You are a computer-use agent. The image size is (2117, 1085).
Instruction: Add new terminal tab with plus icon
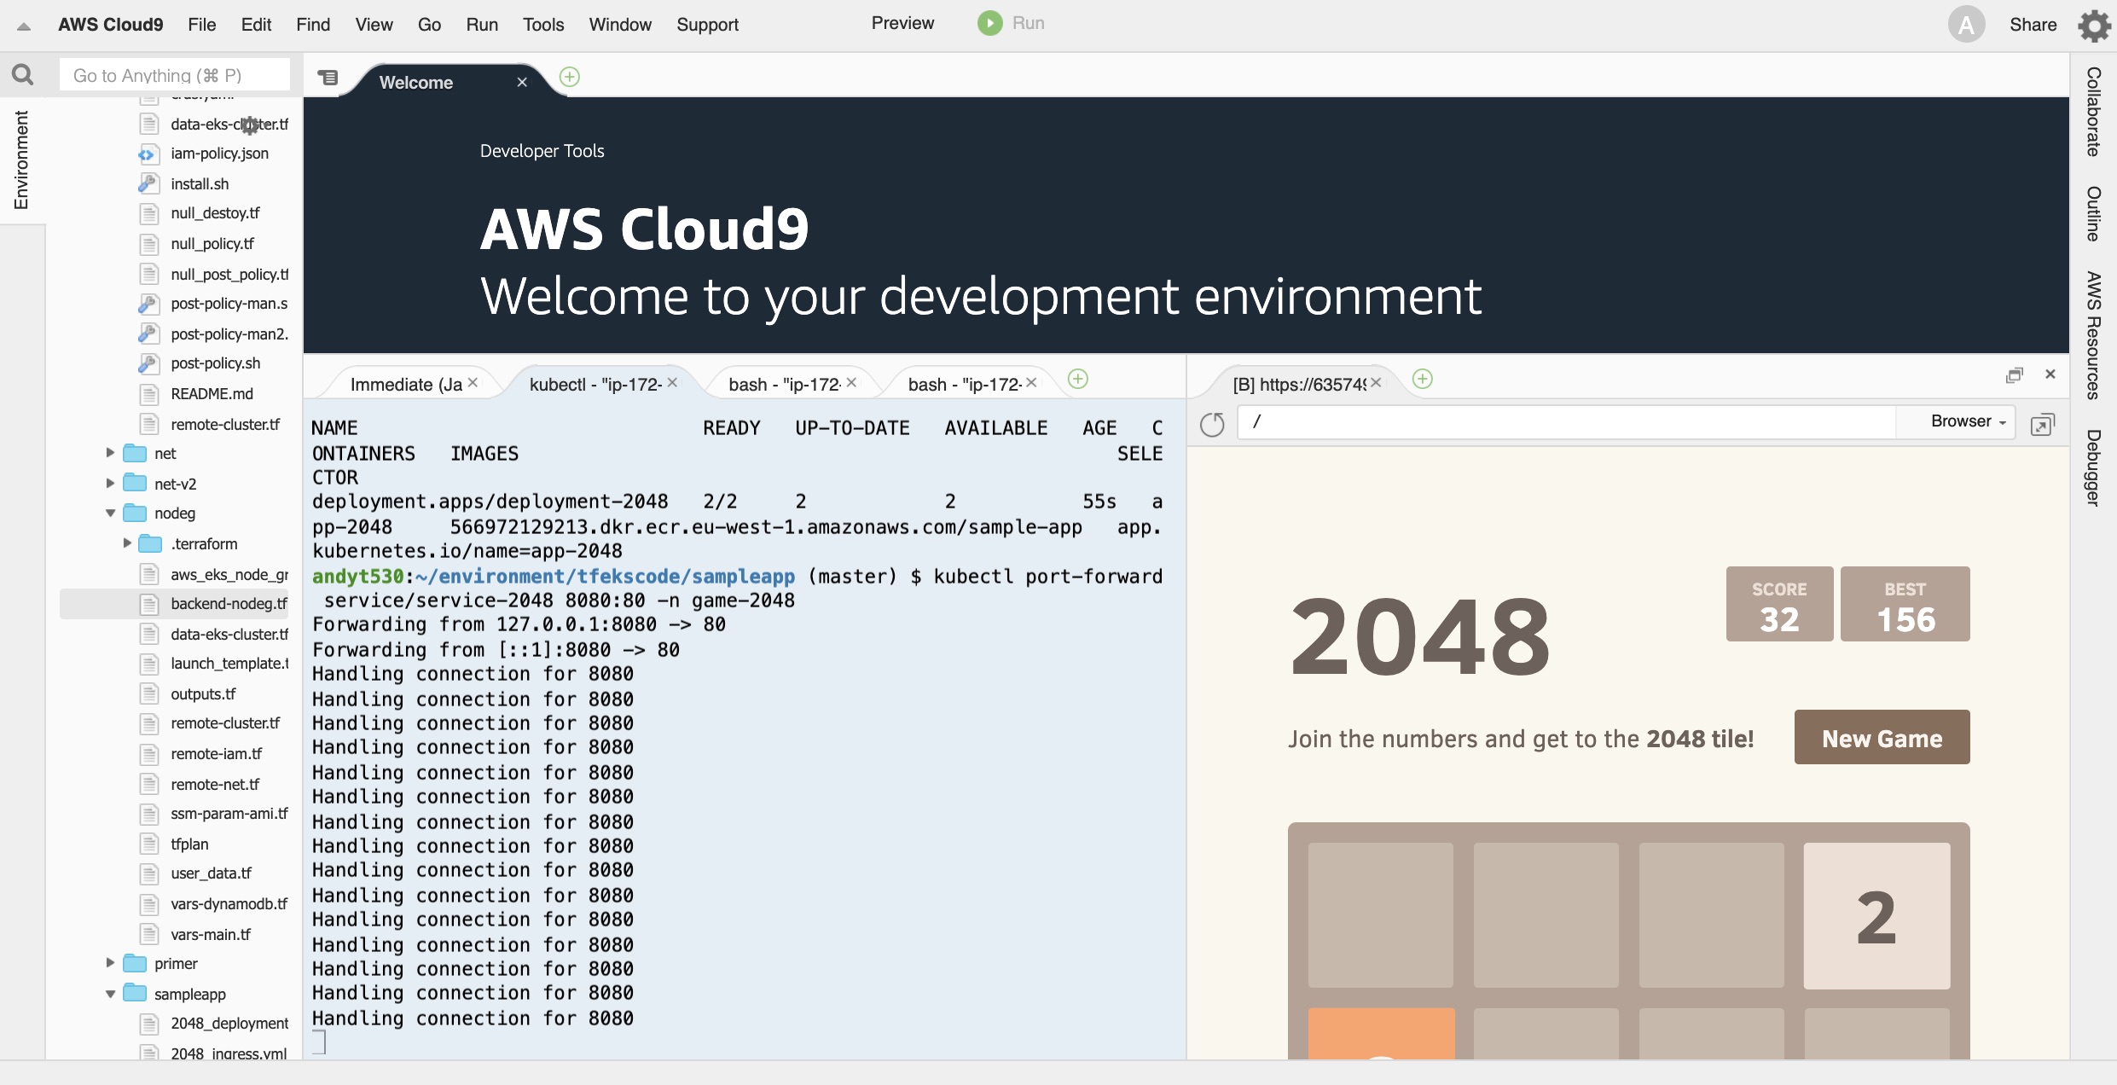point(1078,379)
